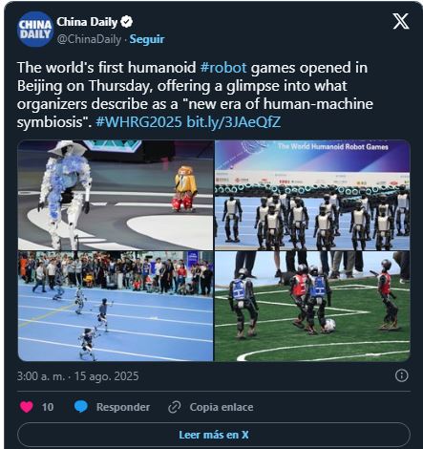The image size is (423, 449).
Task: Open the @ChinaDaily handle
Action: click(x=89, y=39)
